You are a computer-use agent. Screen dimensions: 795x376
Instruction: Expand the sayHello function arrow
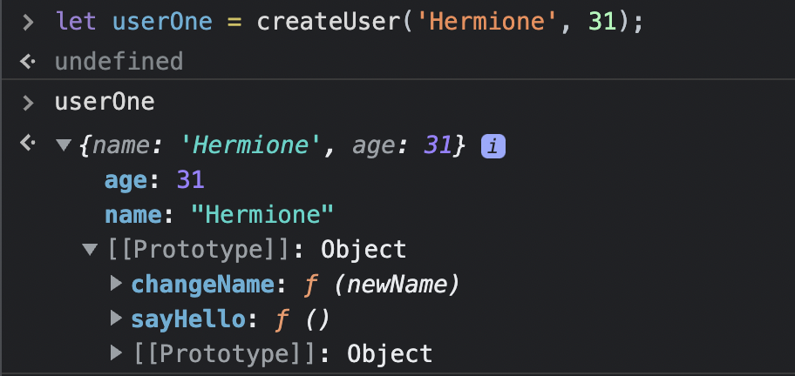tap(116, 319)
